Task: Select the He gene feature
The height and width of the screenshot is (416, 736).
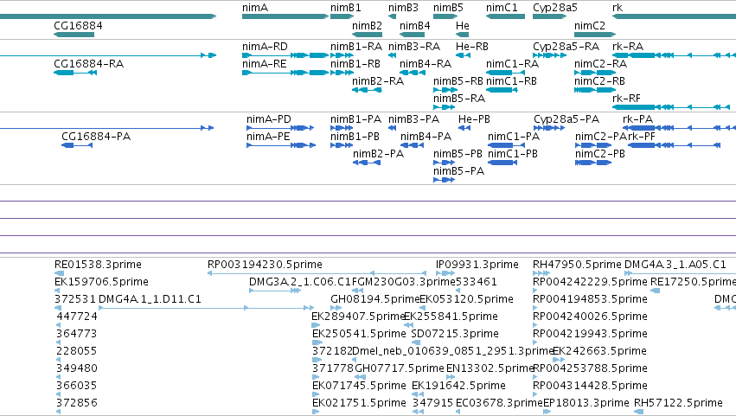Action: (x=463, y=35)
